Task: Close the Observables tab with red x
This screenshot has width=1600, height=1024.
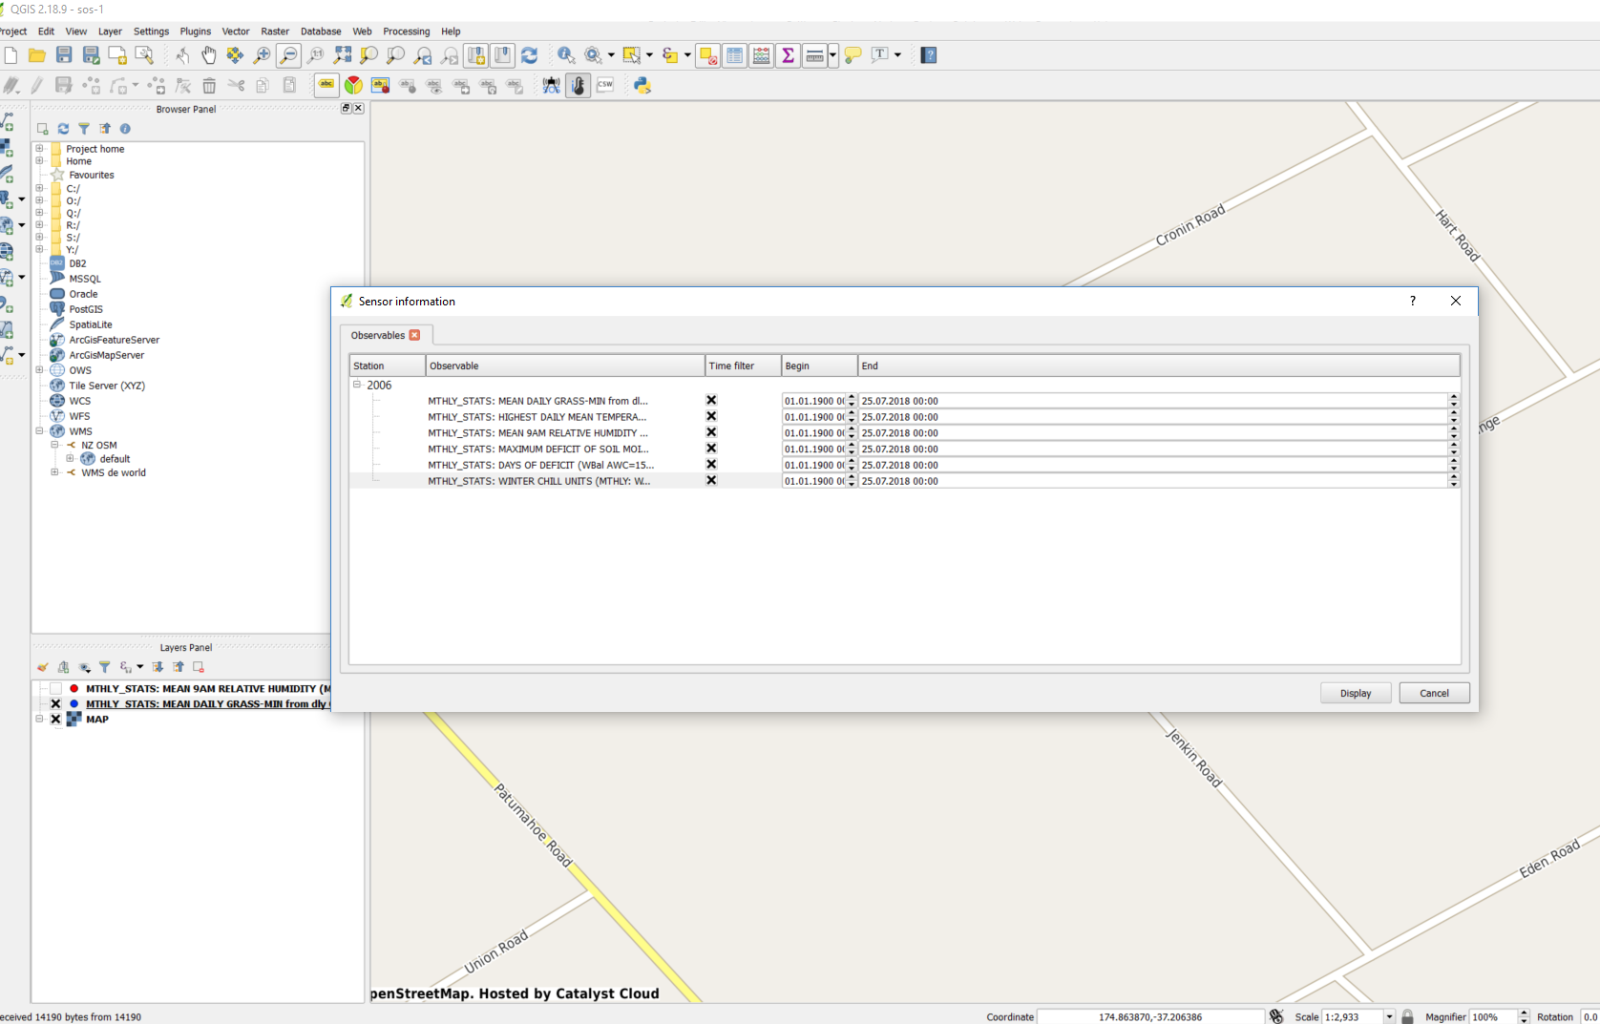Action: point(414,335)
